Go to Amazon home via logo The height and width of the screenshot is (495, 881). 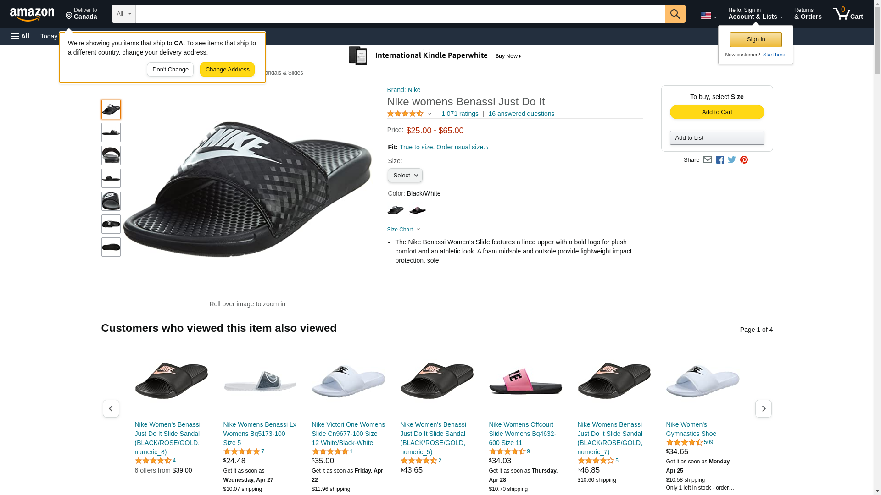pos(32,14)
